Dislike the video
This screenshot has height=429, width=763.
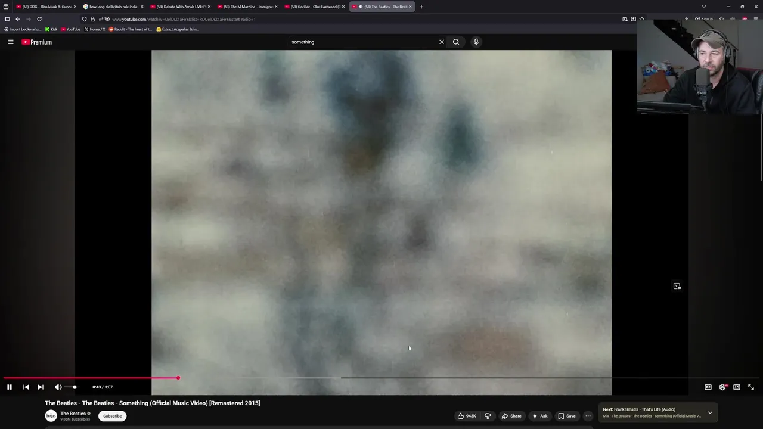pos(488,416)
